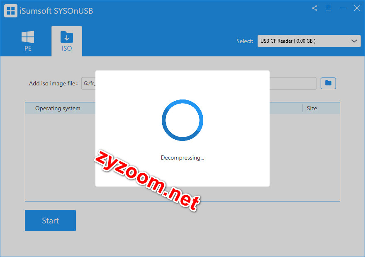This screenshot has width=365, height=257.
Task: Click the Add iso image file path field
Action: tap(199, 83)
